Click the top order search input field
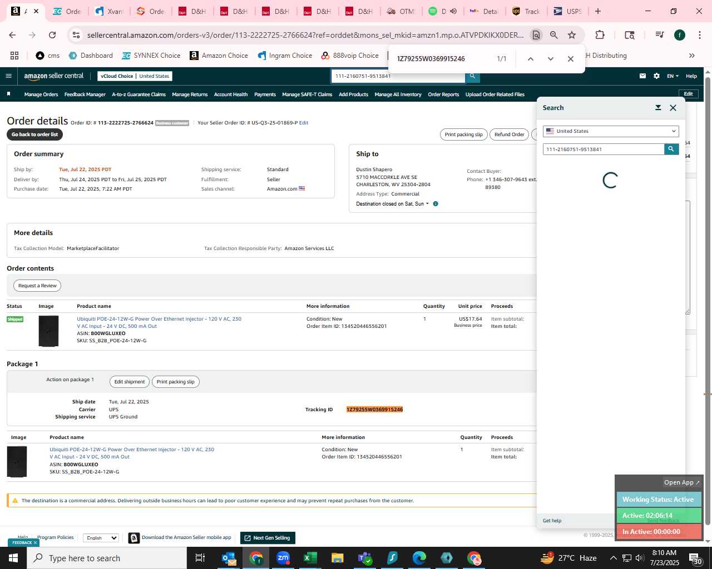The width and height of the screenshot is (712, 569). click(398, 76)
